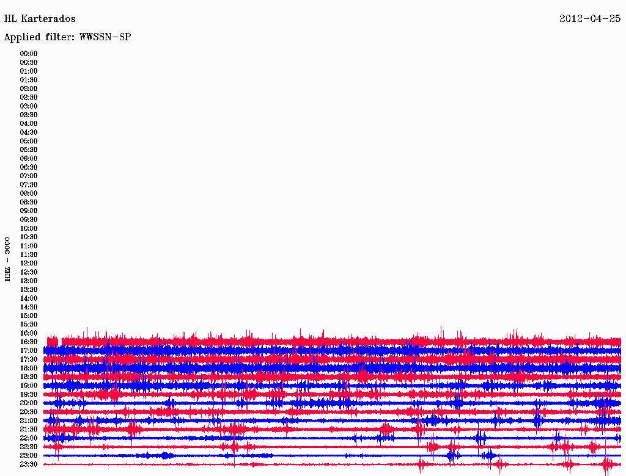Click the 22:30 time label

click(28, 447)
